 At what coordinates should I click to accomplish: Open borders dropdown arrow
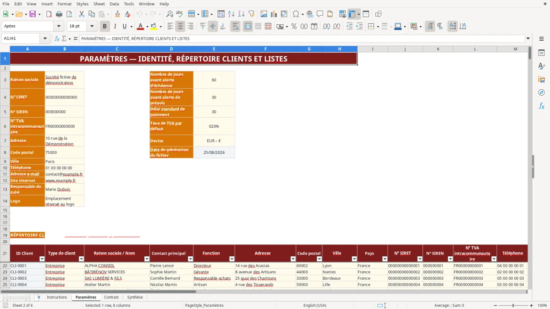pos(377,27)
